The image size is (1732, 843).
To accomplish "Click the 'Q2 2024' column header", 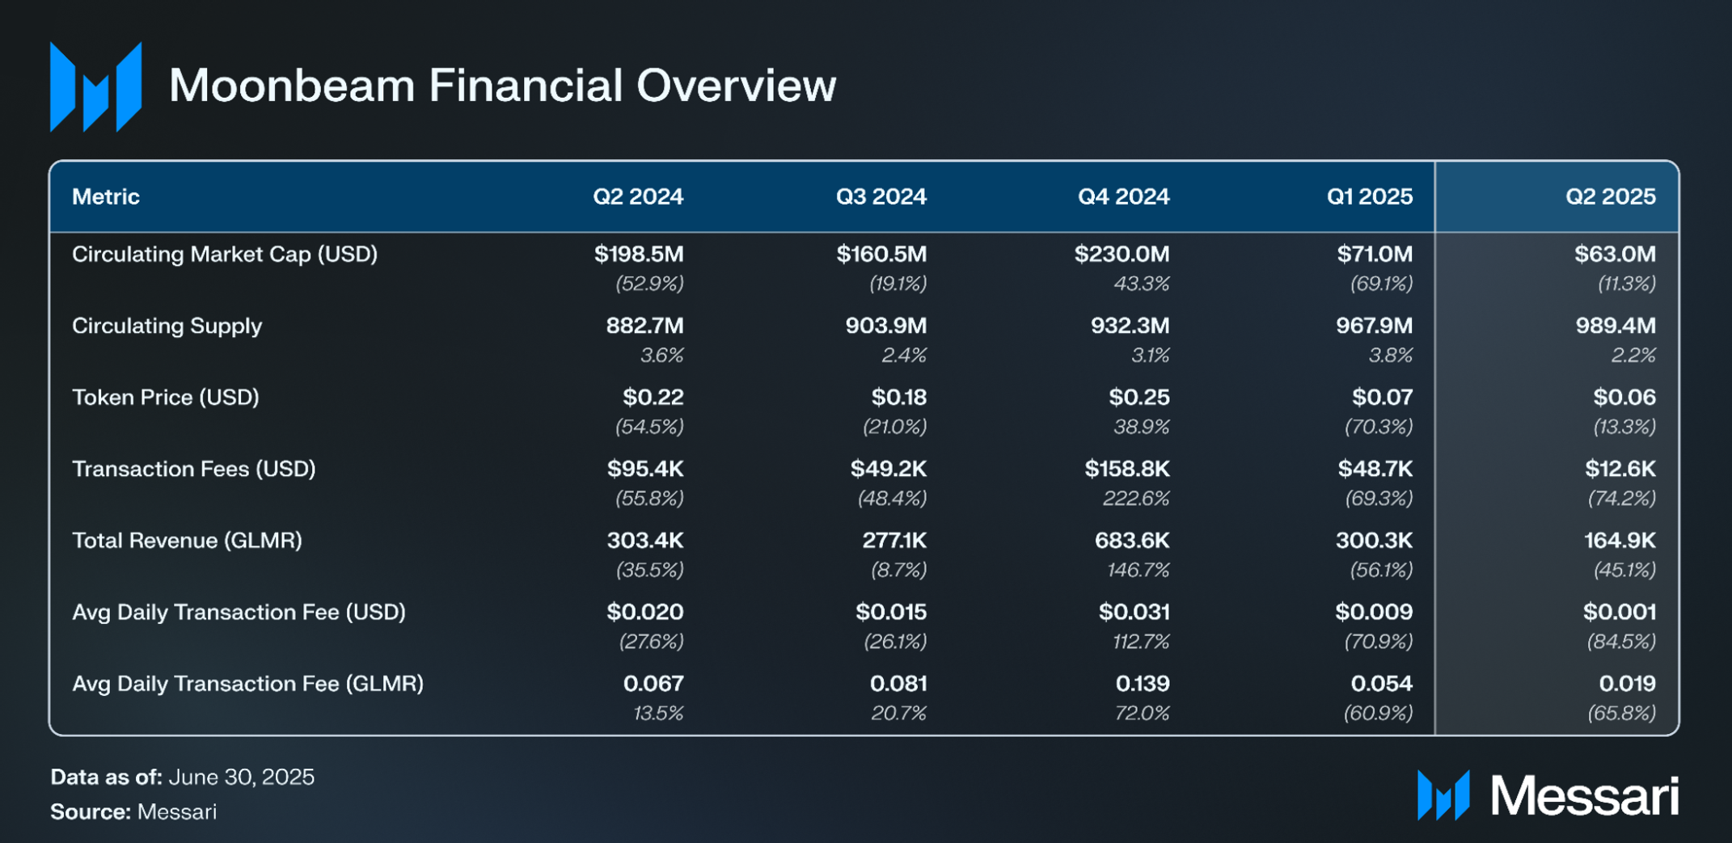I will tap(638, 196).
